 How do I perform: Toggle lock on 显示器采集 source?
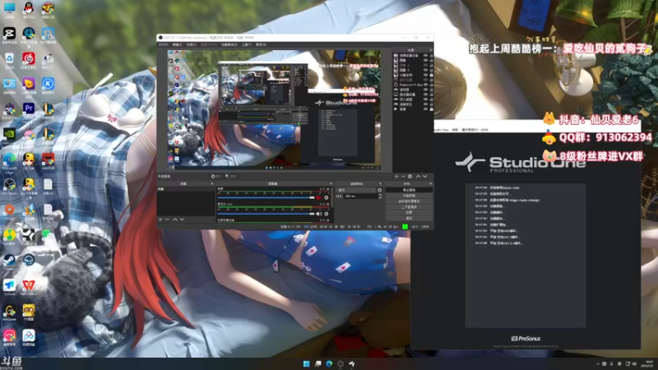[x=431, y=95]
